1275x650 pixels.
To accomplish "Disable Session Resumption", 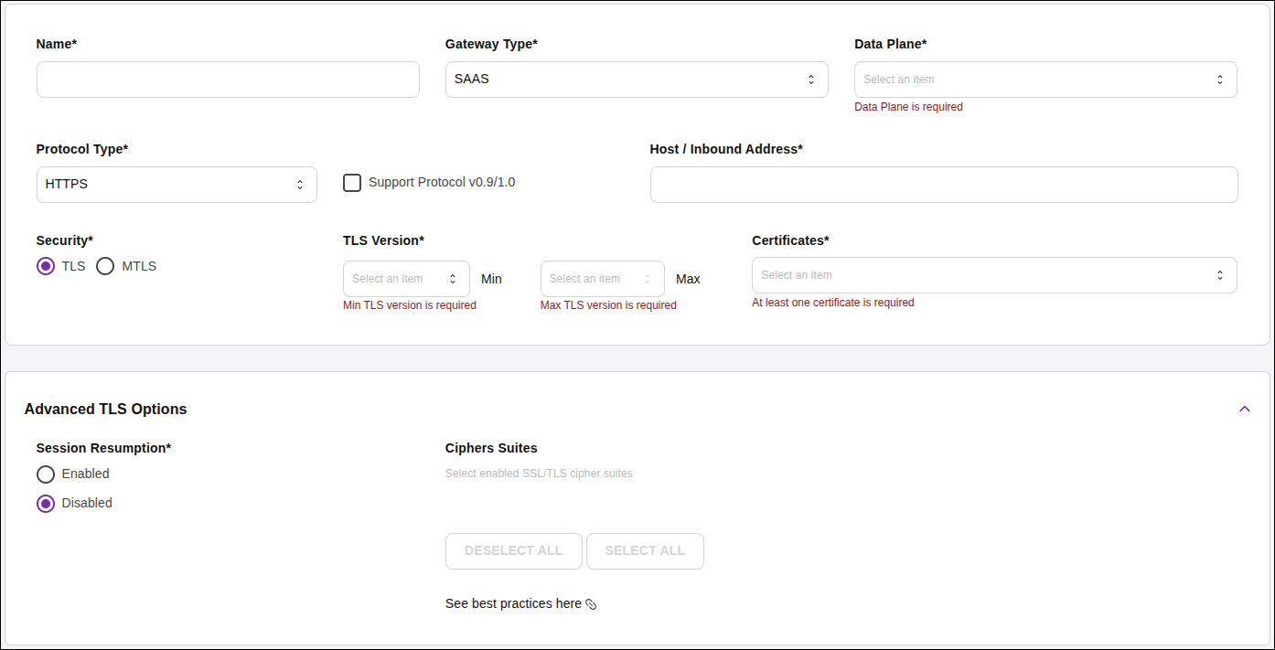I will [46, 503].
